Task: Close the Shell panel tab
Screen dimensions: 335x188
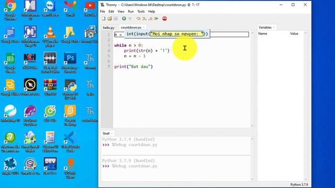Action: pos(111,134)
